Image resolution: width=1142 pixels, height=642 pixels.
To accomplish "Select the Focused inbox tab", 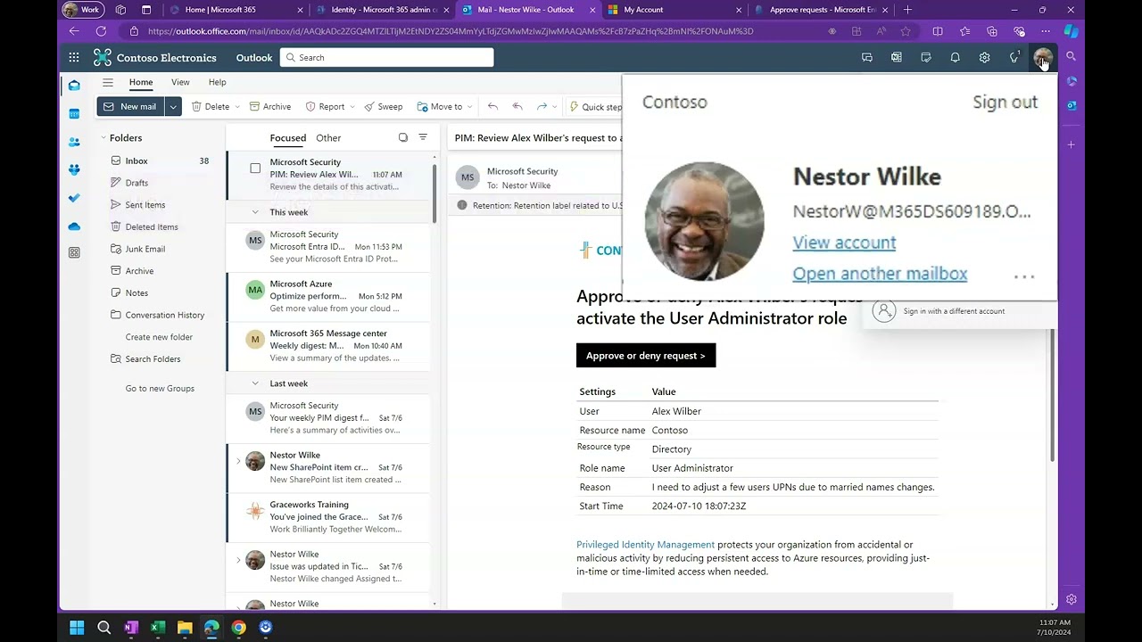I will pos(288,137).
